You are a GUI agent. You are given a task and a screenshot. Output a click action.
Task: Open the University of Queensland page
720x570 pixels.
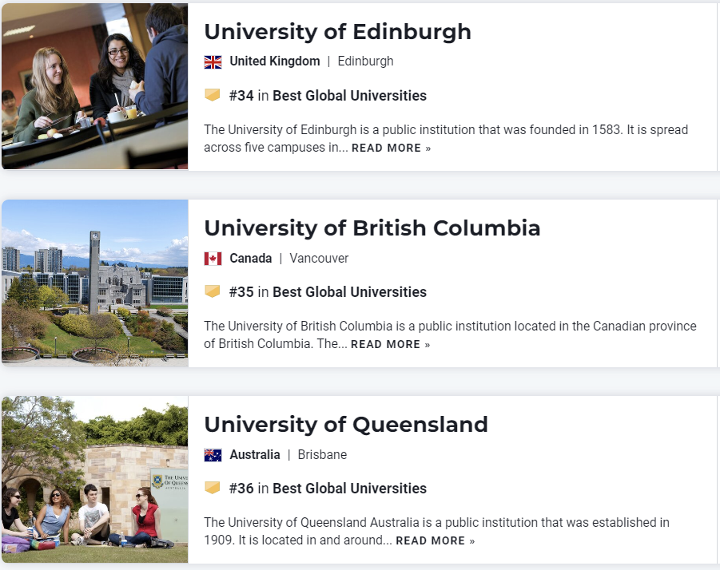(347, 425)
